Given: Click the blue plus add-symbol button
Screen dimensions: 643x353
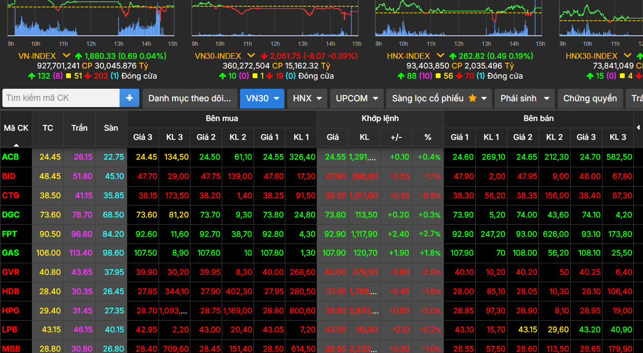Looking at the screenshot, I should coord(129,98).
